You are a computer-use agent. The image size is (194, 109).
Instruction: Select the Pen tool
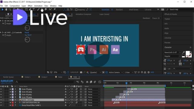tap(30, 9)
